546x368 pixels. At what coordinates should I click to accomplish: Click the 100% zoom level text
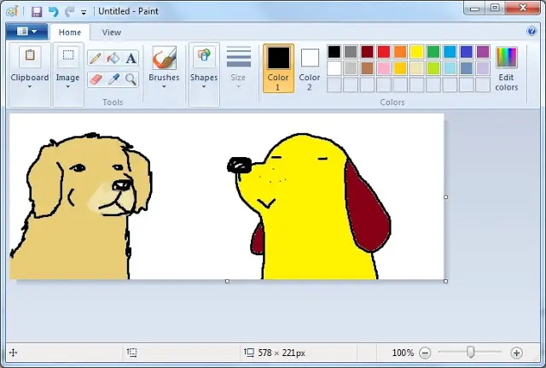tap(403, 353)
